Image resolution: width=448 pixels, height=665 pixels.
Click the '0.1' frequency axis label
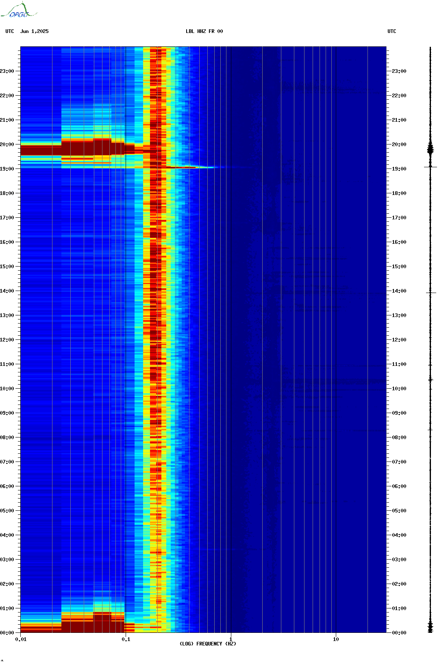[126, 639]
